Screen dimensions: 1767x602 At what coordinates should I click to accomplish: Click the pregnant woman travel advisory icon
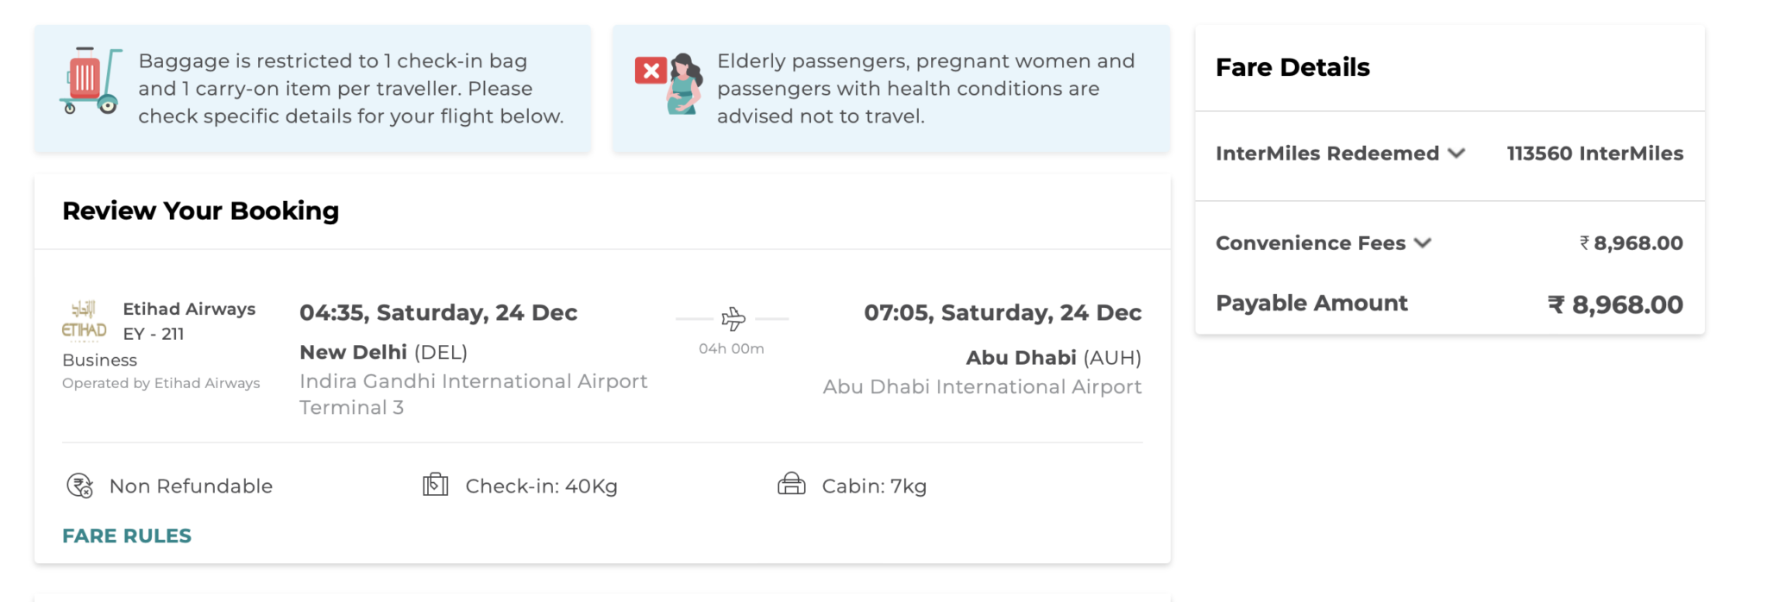click(x=684, y=84)
